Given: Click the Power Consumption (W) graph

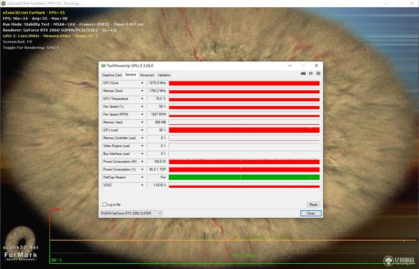Looking at the screenshot, I should pos(244,162).
